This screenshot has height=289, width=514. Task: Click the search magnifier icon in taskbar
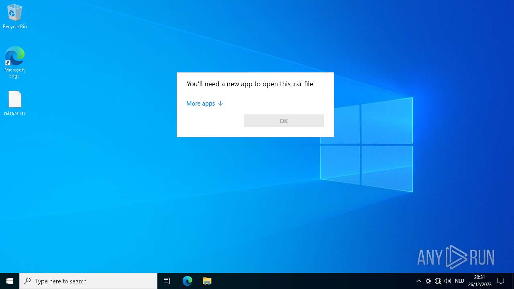(27, 281)
